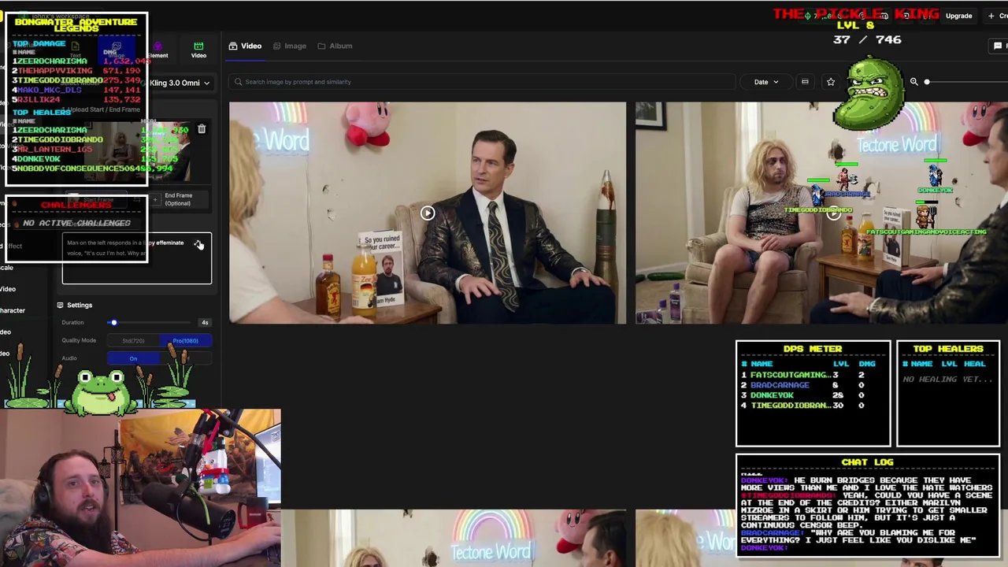The height and width of the screenshot is (567, 1008).
Task: Click the magnifier zoom icon
Action: pyautogui.click(x=913, y=82)
